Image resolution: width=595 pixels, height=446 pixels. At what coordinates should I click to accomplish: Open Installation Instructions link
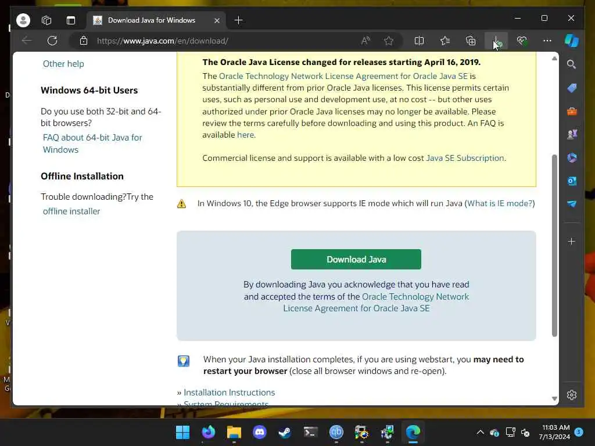229,393
